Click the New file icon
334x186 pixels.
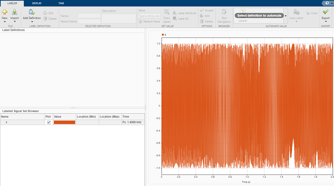pos(4,12)
